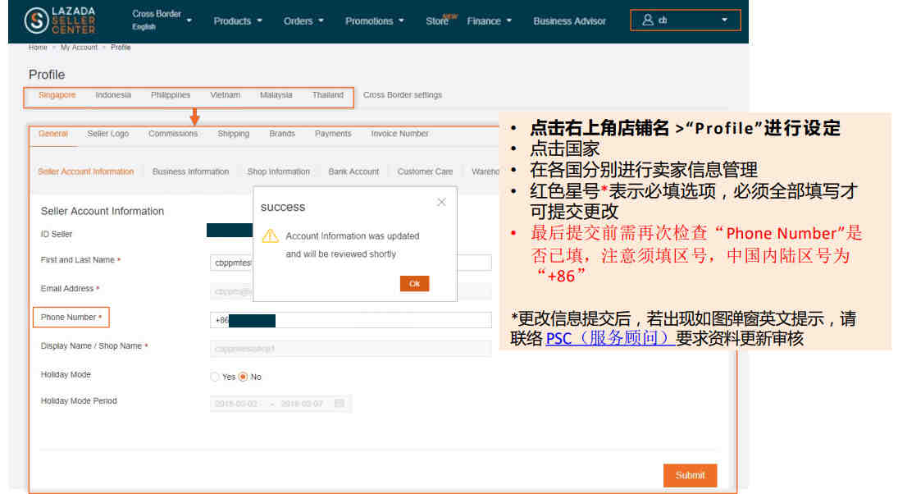Switch to the Thailand country tab
898x494 pixels.
tap(328, 95)
